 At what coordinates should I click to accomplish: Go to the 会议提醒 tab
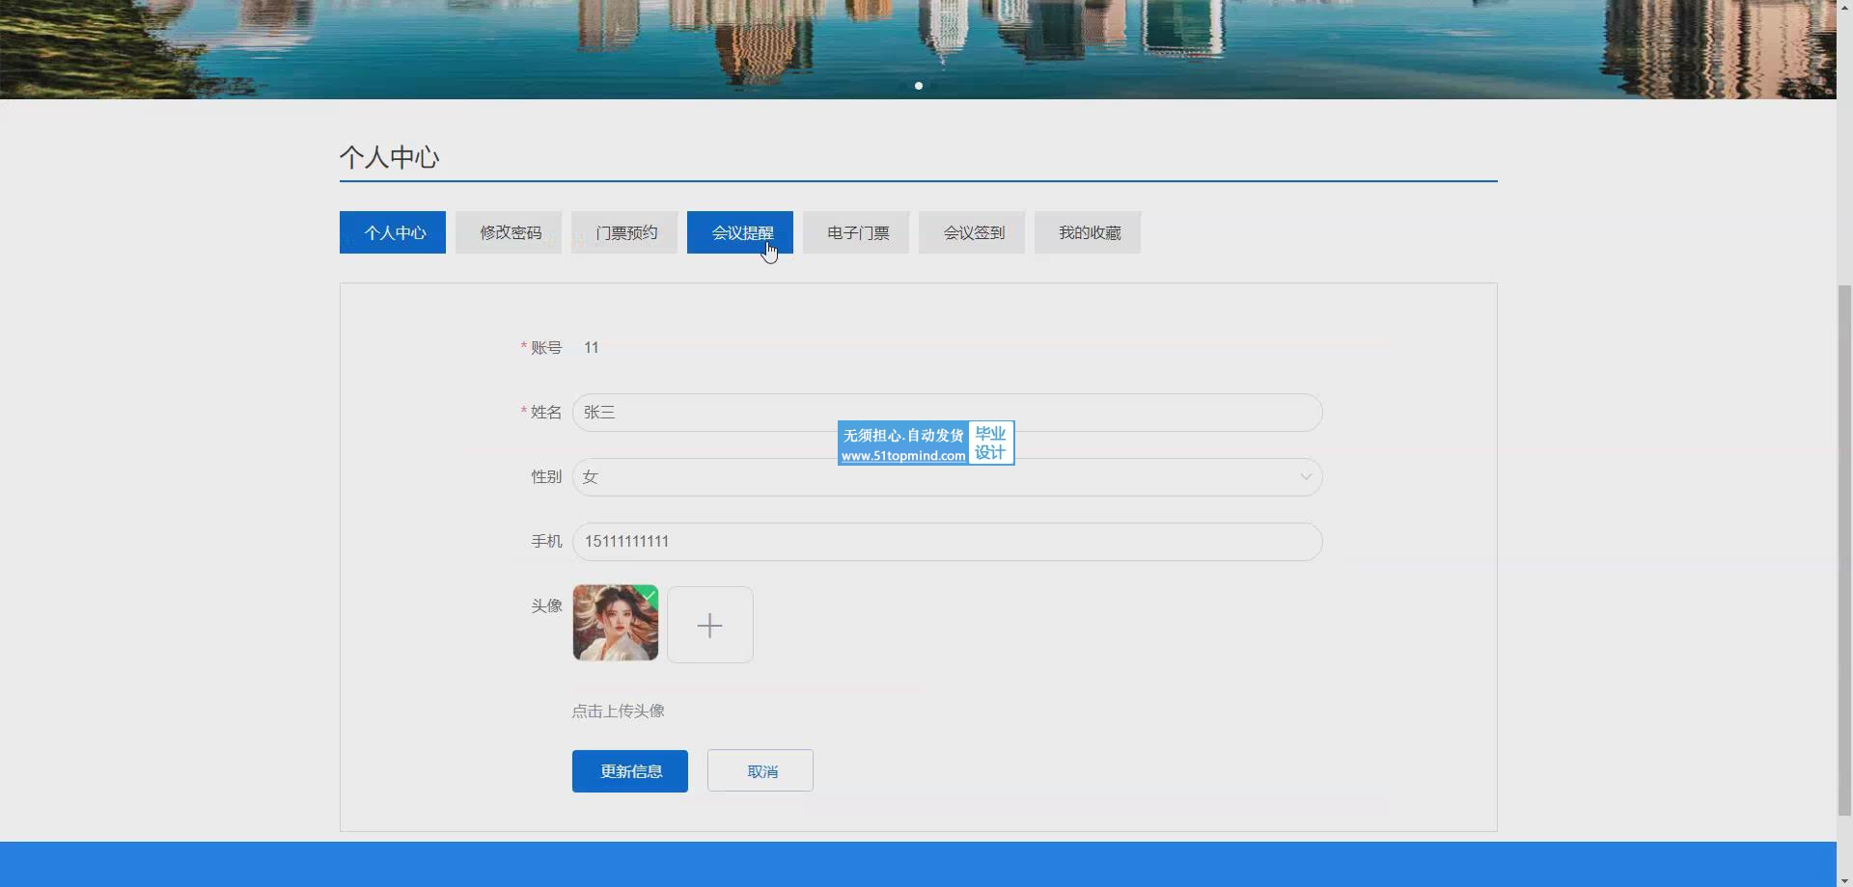click(740, 232)
